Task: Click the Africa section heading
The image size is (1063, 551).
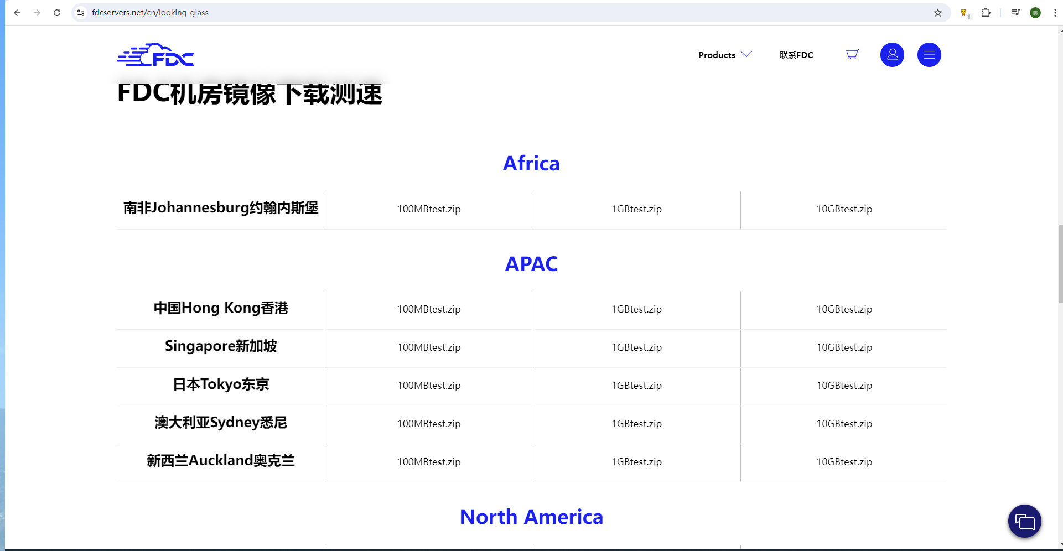Action: (x=531, y=163)
